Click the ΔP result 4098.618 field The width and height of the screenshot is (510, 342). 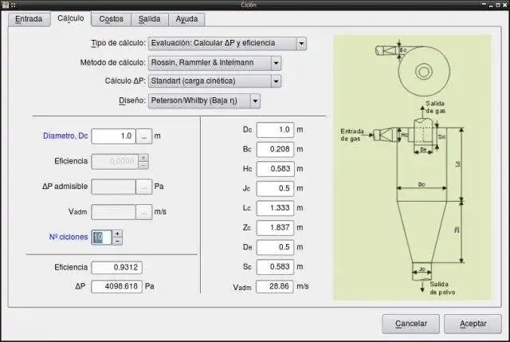(117, 286)
